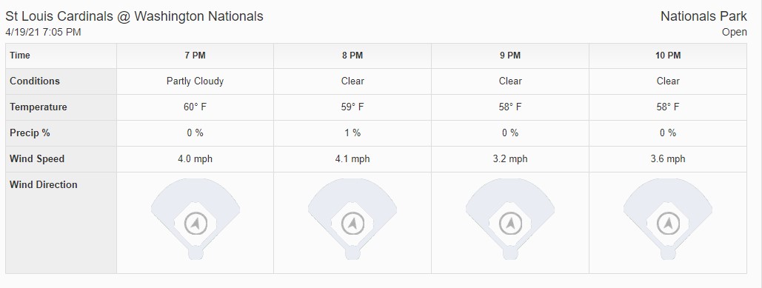Click the 8 PM column header
The height and width of the screenshot is (288, 762).
352,56
